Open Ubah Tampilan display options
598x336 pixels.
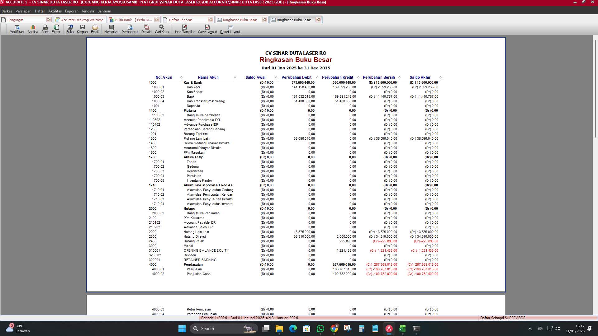[x=185, y=29]
